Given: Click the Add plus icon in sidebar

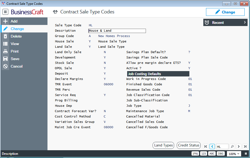Looking at the screenshot, I should (x=5, y=21).
